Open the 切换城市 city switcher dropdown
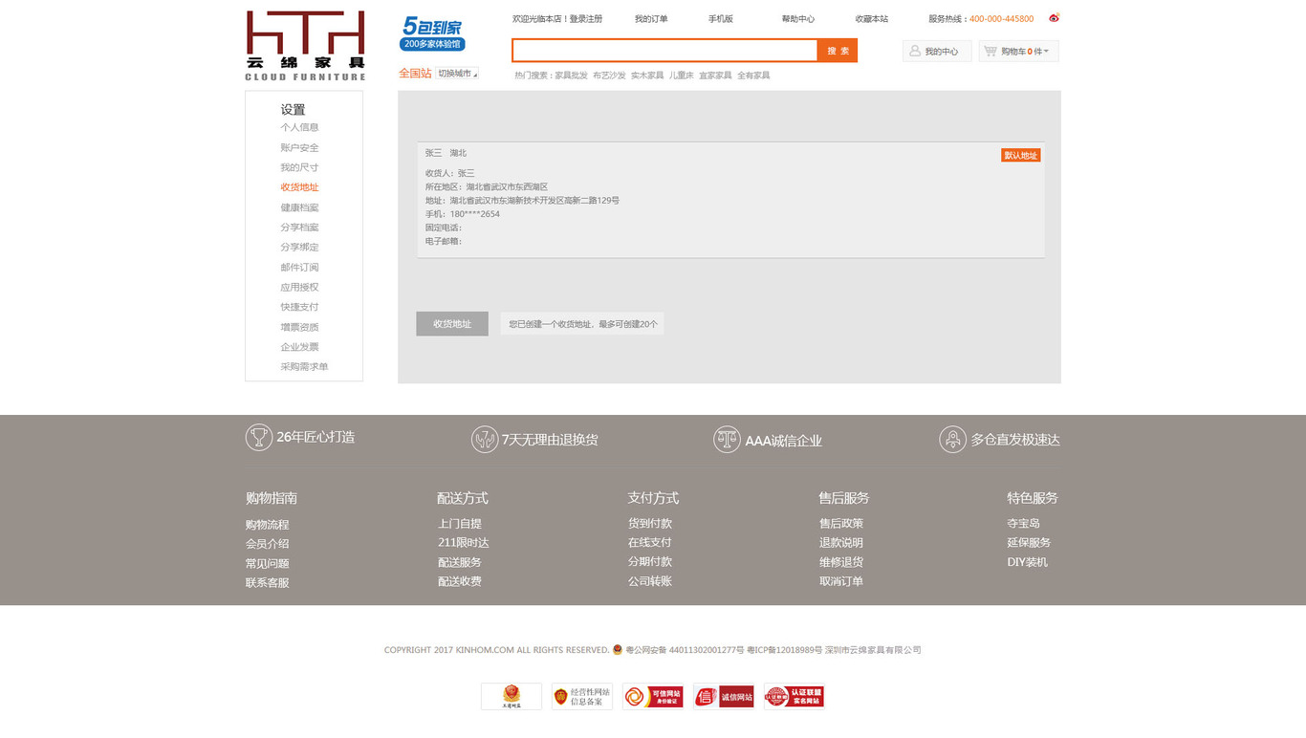Viewport: 1306px width, 738px height. click(x=458, y=74)
